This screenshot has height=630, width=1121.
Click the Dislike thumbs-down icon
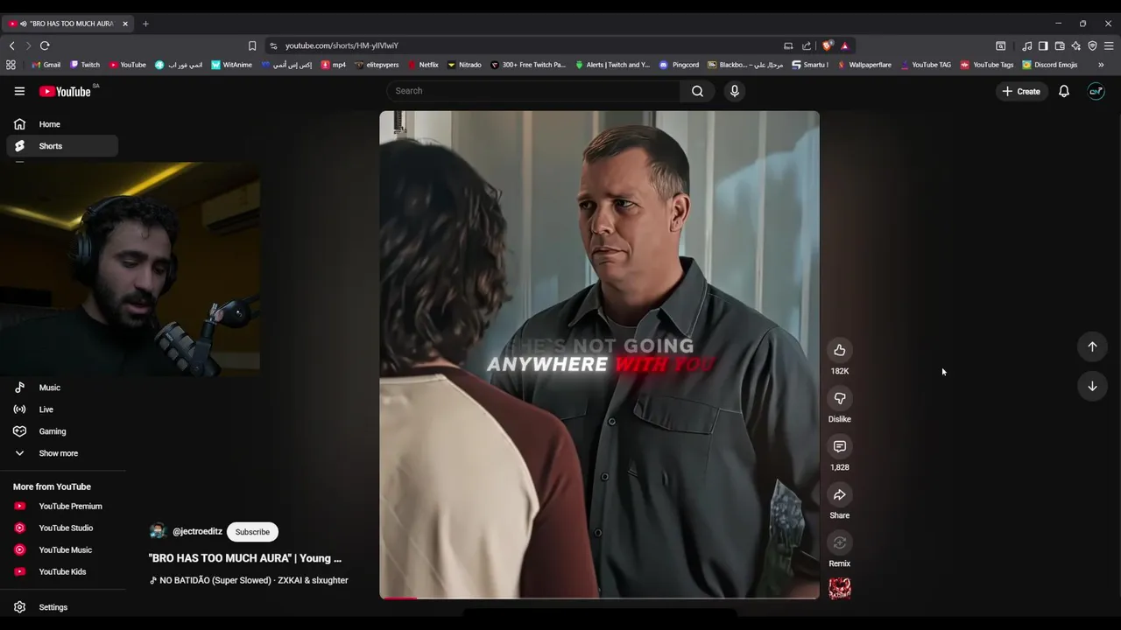pyautogui.click(x=839, y=398)
